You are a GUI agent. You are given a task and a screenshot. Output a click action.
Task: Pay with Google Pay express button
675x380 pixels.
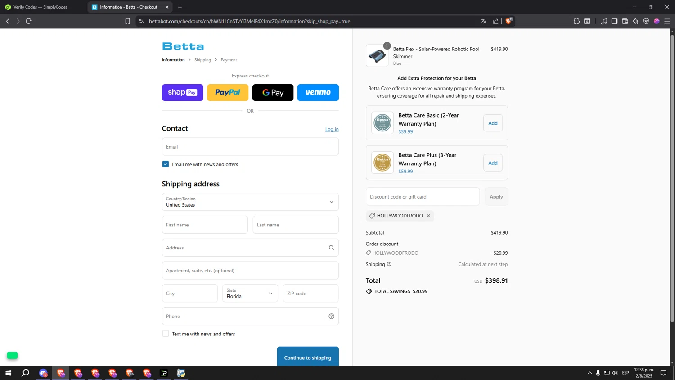[273, 92]
